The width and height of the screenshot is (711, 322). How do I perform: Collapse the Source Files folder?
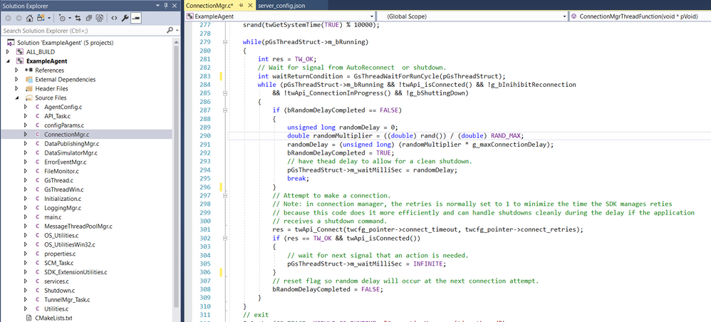pos(17,98)
